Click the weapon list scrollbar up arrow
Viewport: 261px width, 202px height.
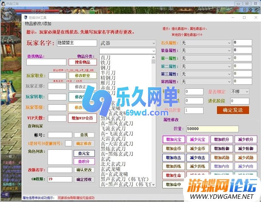(x=153, y=57)
